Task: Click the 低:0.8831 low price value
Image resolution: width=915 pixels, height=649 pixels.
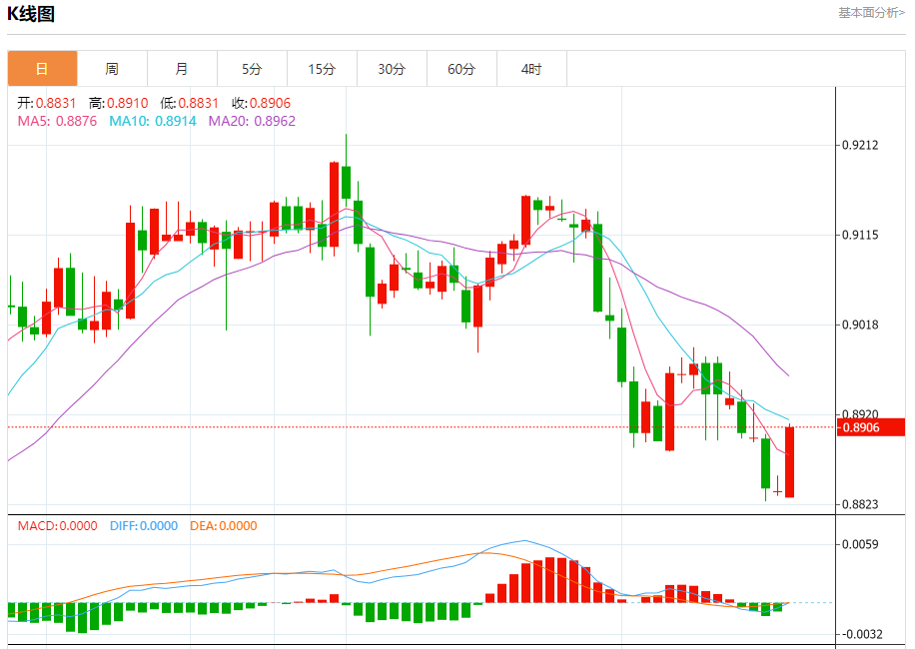Action: [x=190, y=103]
